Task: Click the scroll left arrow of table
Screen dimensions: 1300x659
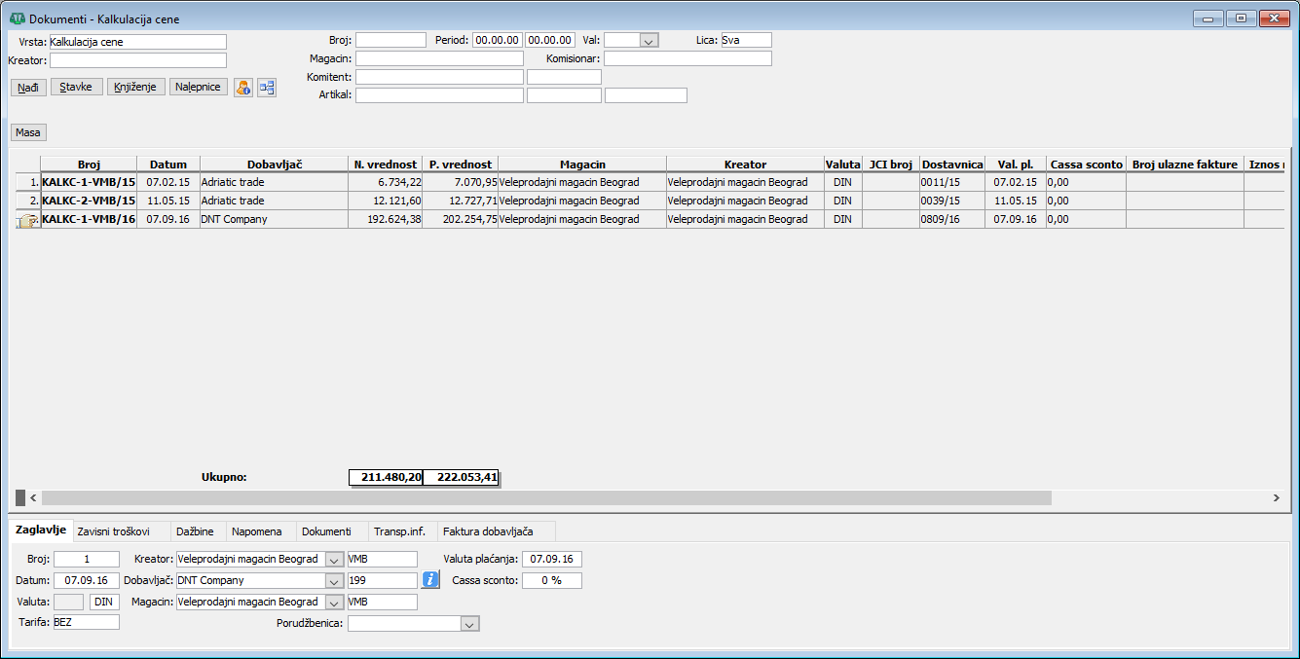Action: click(32, 497)
